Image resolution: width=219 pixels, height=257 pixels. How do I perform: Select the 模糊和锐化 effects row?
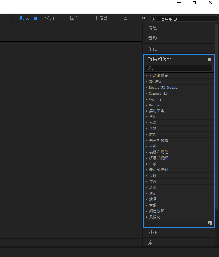pos(179,152)
